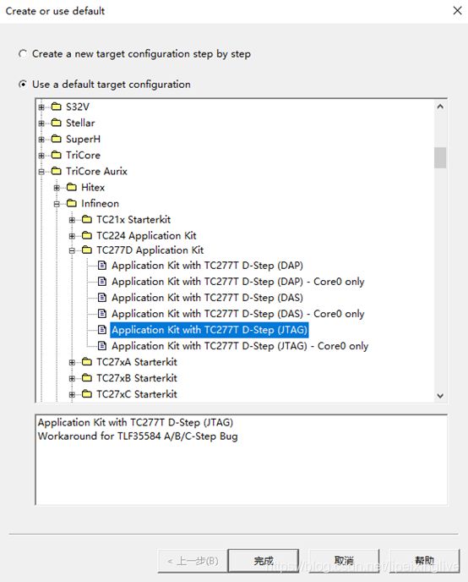Select the 'TC277D Application Kit' label
This screenshot has width=468, height=582.
(x=150, y=250)
